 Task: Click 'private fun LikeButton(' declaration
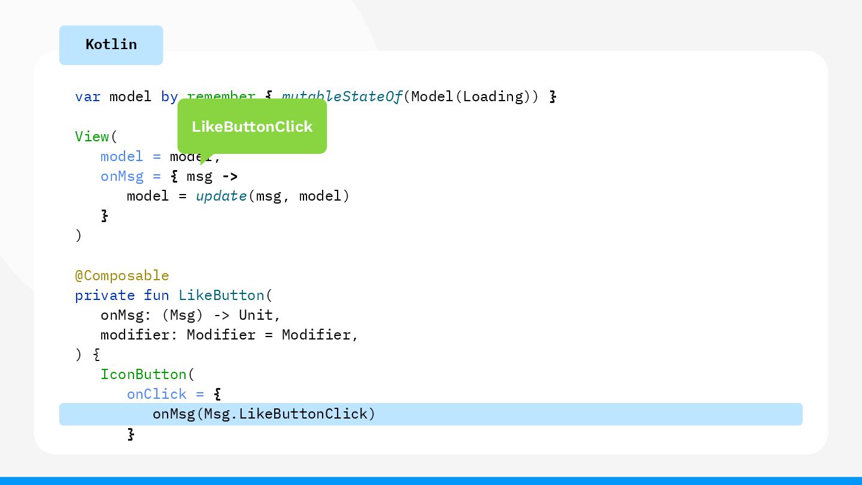(174, 295)
